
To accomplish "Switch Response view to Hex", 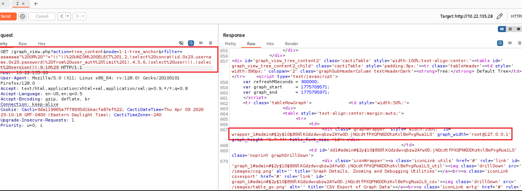I will pos(270,44).
